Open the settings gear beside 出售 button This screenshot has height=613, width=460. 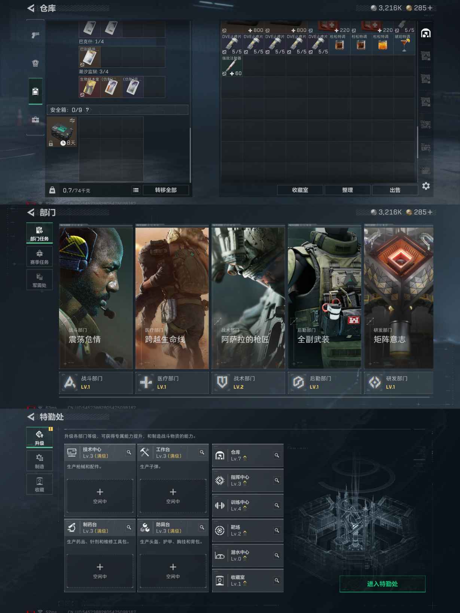[426, 186]
